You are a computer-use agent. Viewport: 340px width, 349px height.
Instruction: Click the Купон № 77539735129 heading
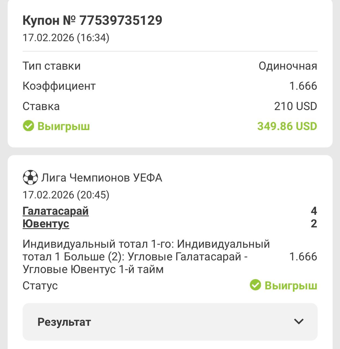[x=92, y=20]
